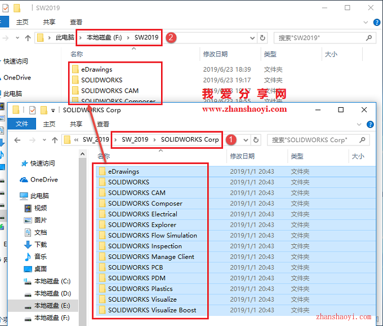383x326 pixels.
Task: Expand ribbon in SOLIDWORKS Corp window
Action: click(x=359, y=125)
